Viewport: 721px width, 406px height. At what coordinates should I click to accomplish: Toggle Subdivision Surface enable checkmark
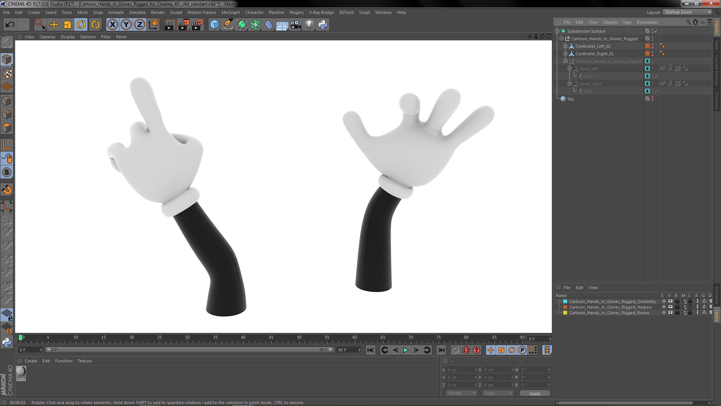pos(656,31)
